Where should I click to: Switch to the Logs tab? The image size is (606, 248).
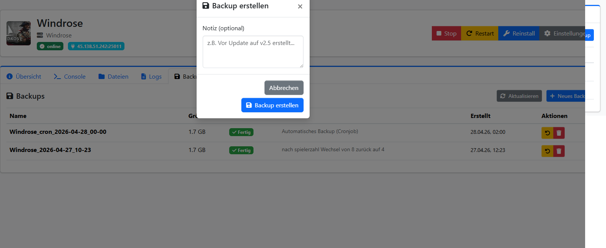coord(151,76)
